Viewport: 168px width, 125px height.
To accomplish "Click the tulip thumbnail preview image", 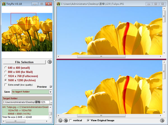I will click(27, 32).
